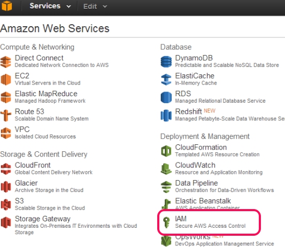Open the VPC service icon
The image size is (285, 247).
6,133
